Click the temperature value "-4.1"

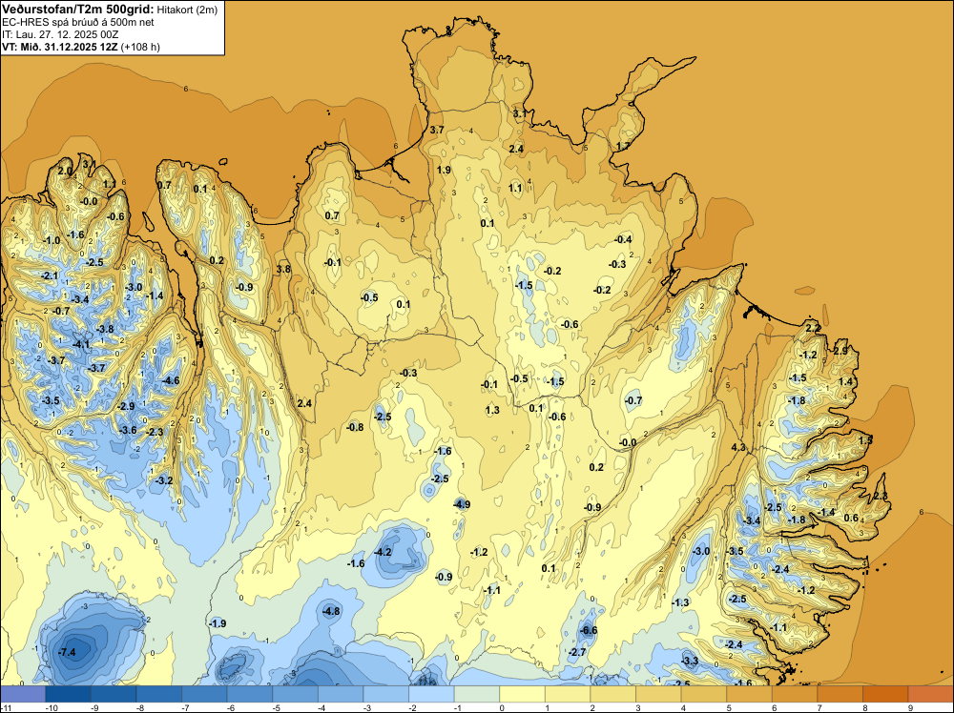(x=81, y=344)
